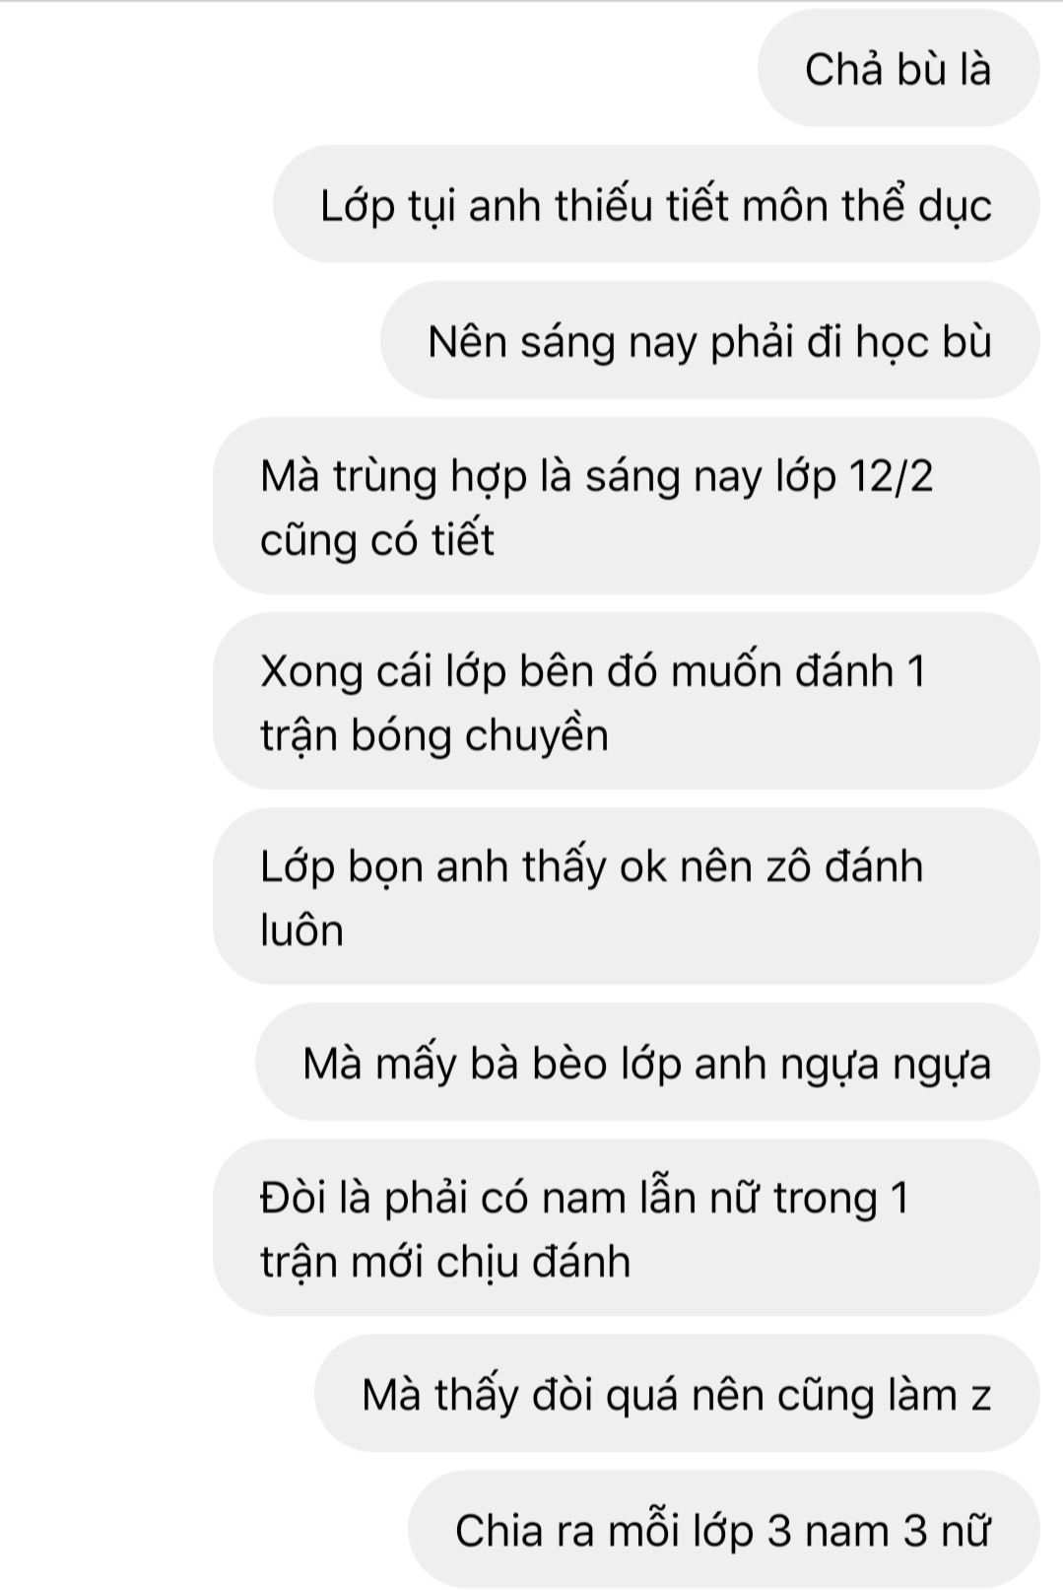The image size is (1063, 1590).
Task: Select the 'Lớp tụi anh thiếu tiết' message
Action: point(656,205)
